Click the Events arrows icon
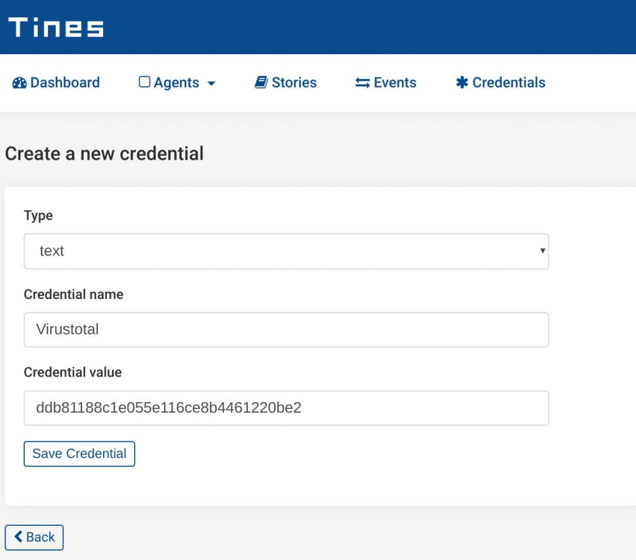The image size is (636, 560). [x=362, y=83]
